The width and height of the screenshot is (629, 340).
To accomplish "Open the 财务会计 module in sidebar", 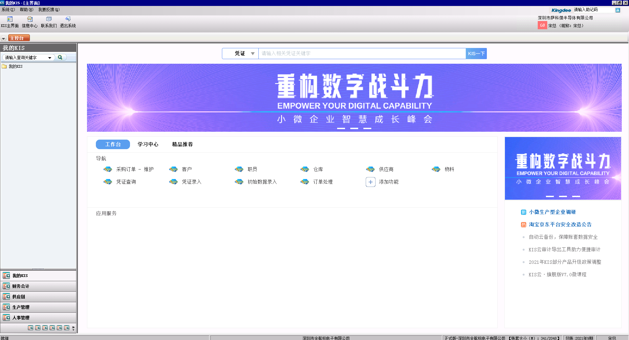I will point(20,286).
